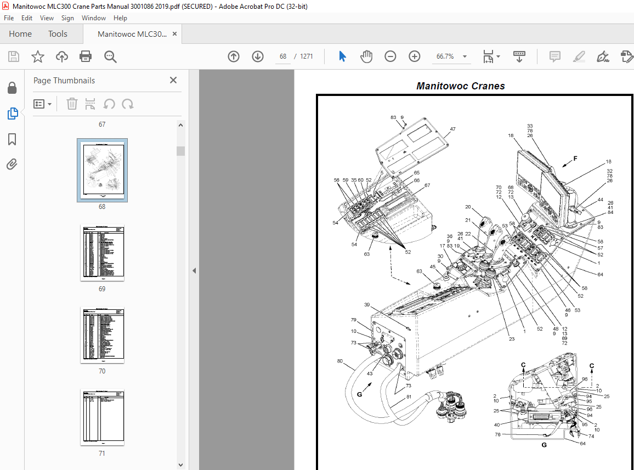The image size is (634, 470).
Task: Open the View menu
Action: (x=47, y=18)
